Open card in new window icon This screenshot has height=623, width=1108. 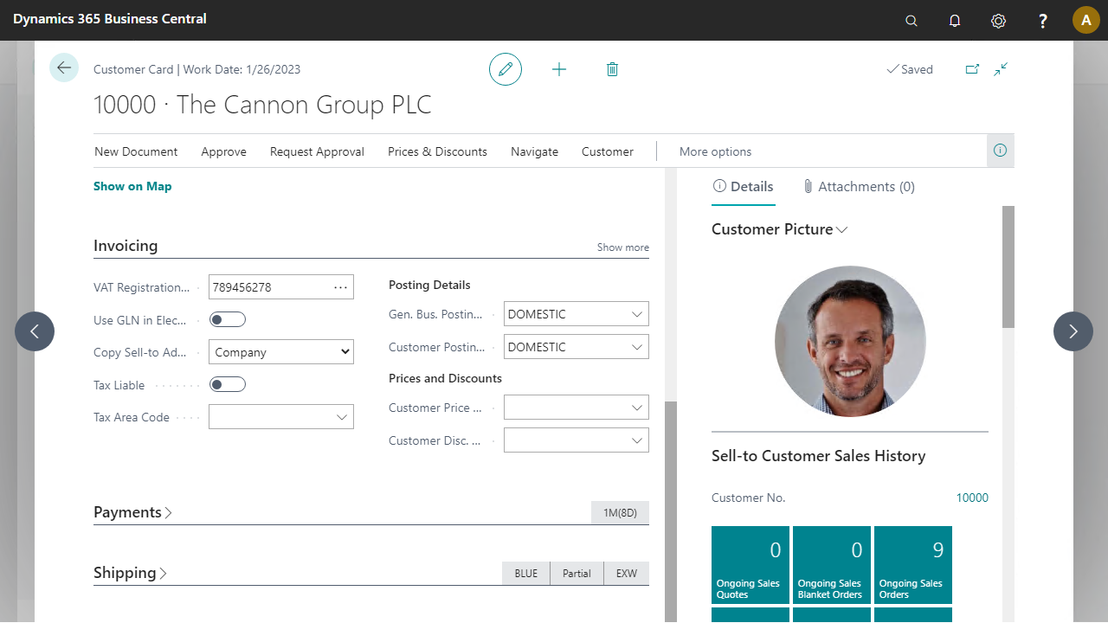pos(972,69)
